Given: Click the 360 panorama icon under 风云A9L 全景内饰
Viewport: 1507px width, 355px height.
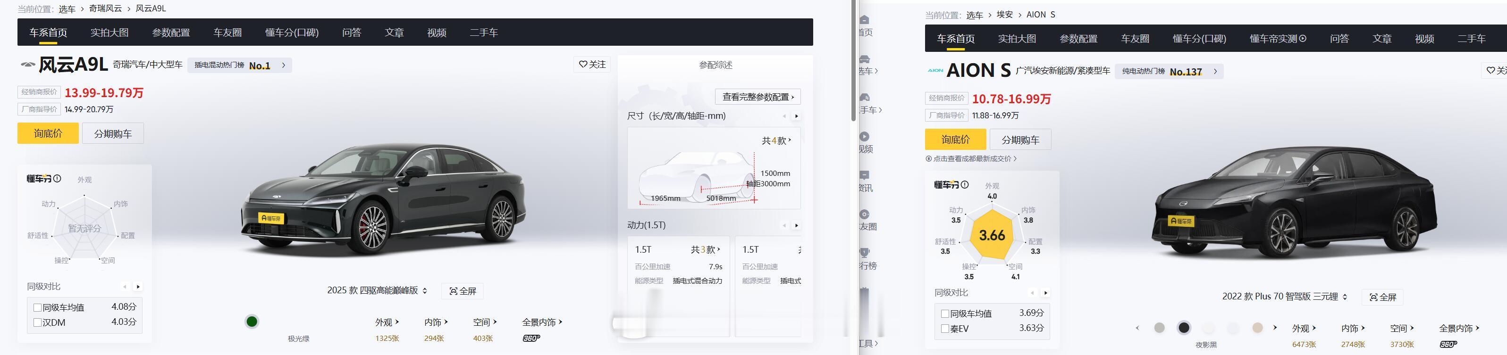Looking at the screenshot, I should (531, 338).
